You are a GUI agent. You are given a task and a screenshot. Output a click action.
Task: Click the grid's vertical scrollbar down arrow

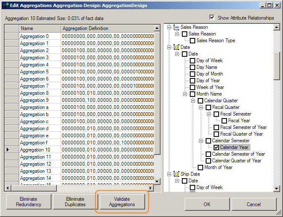pos(157,181)
